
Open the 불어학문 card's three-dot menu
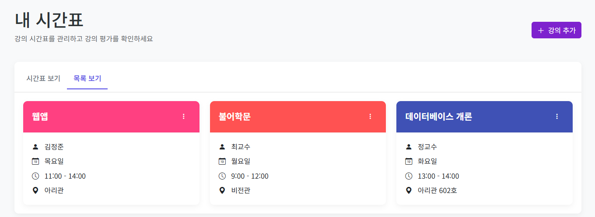[x=370, y=116]
